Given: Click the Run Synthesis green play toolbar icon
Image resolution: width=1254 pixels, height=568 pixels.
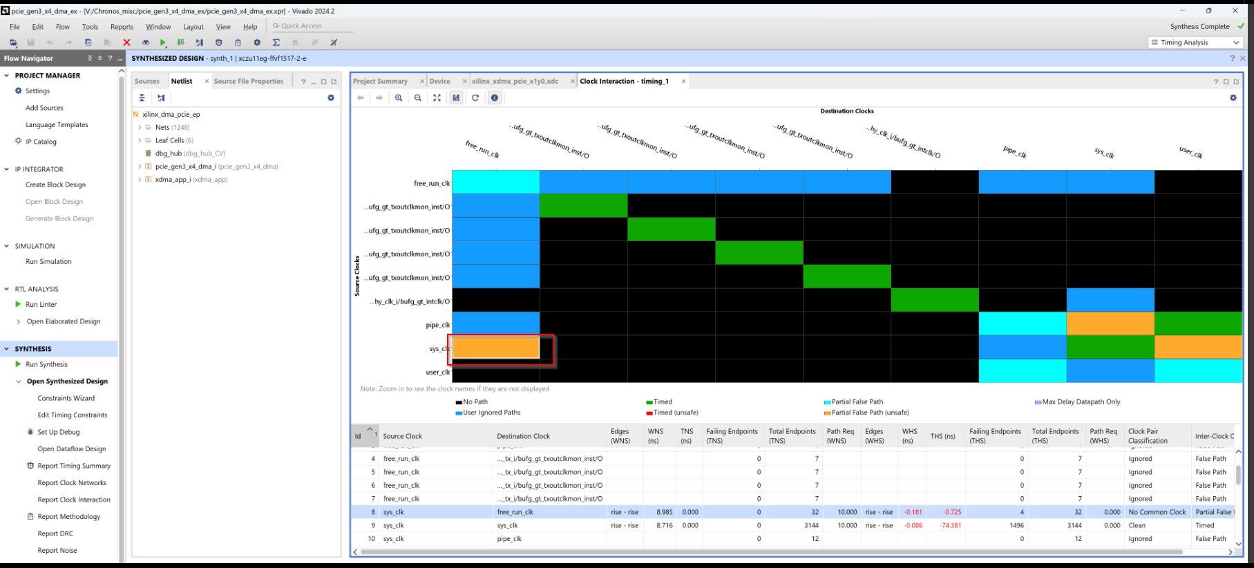Looking at the screenshot, I should point(163,43).
